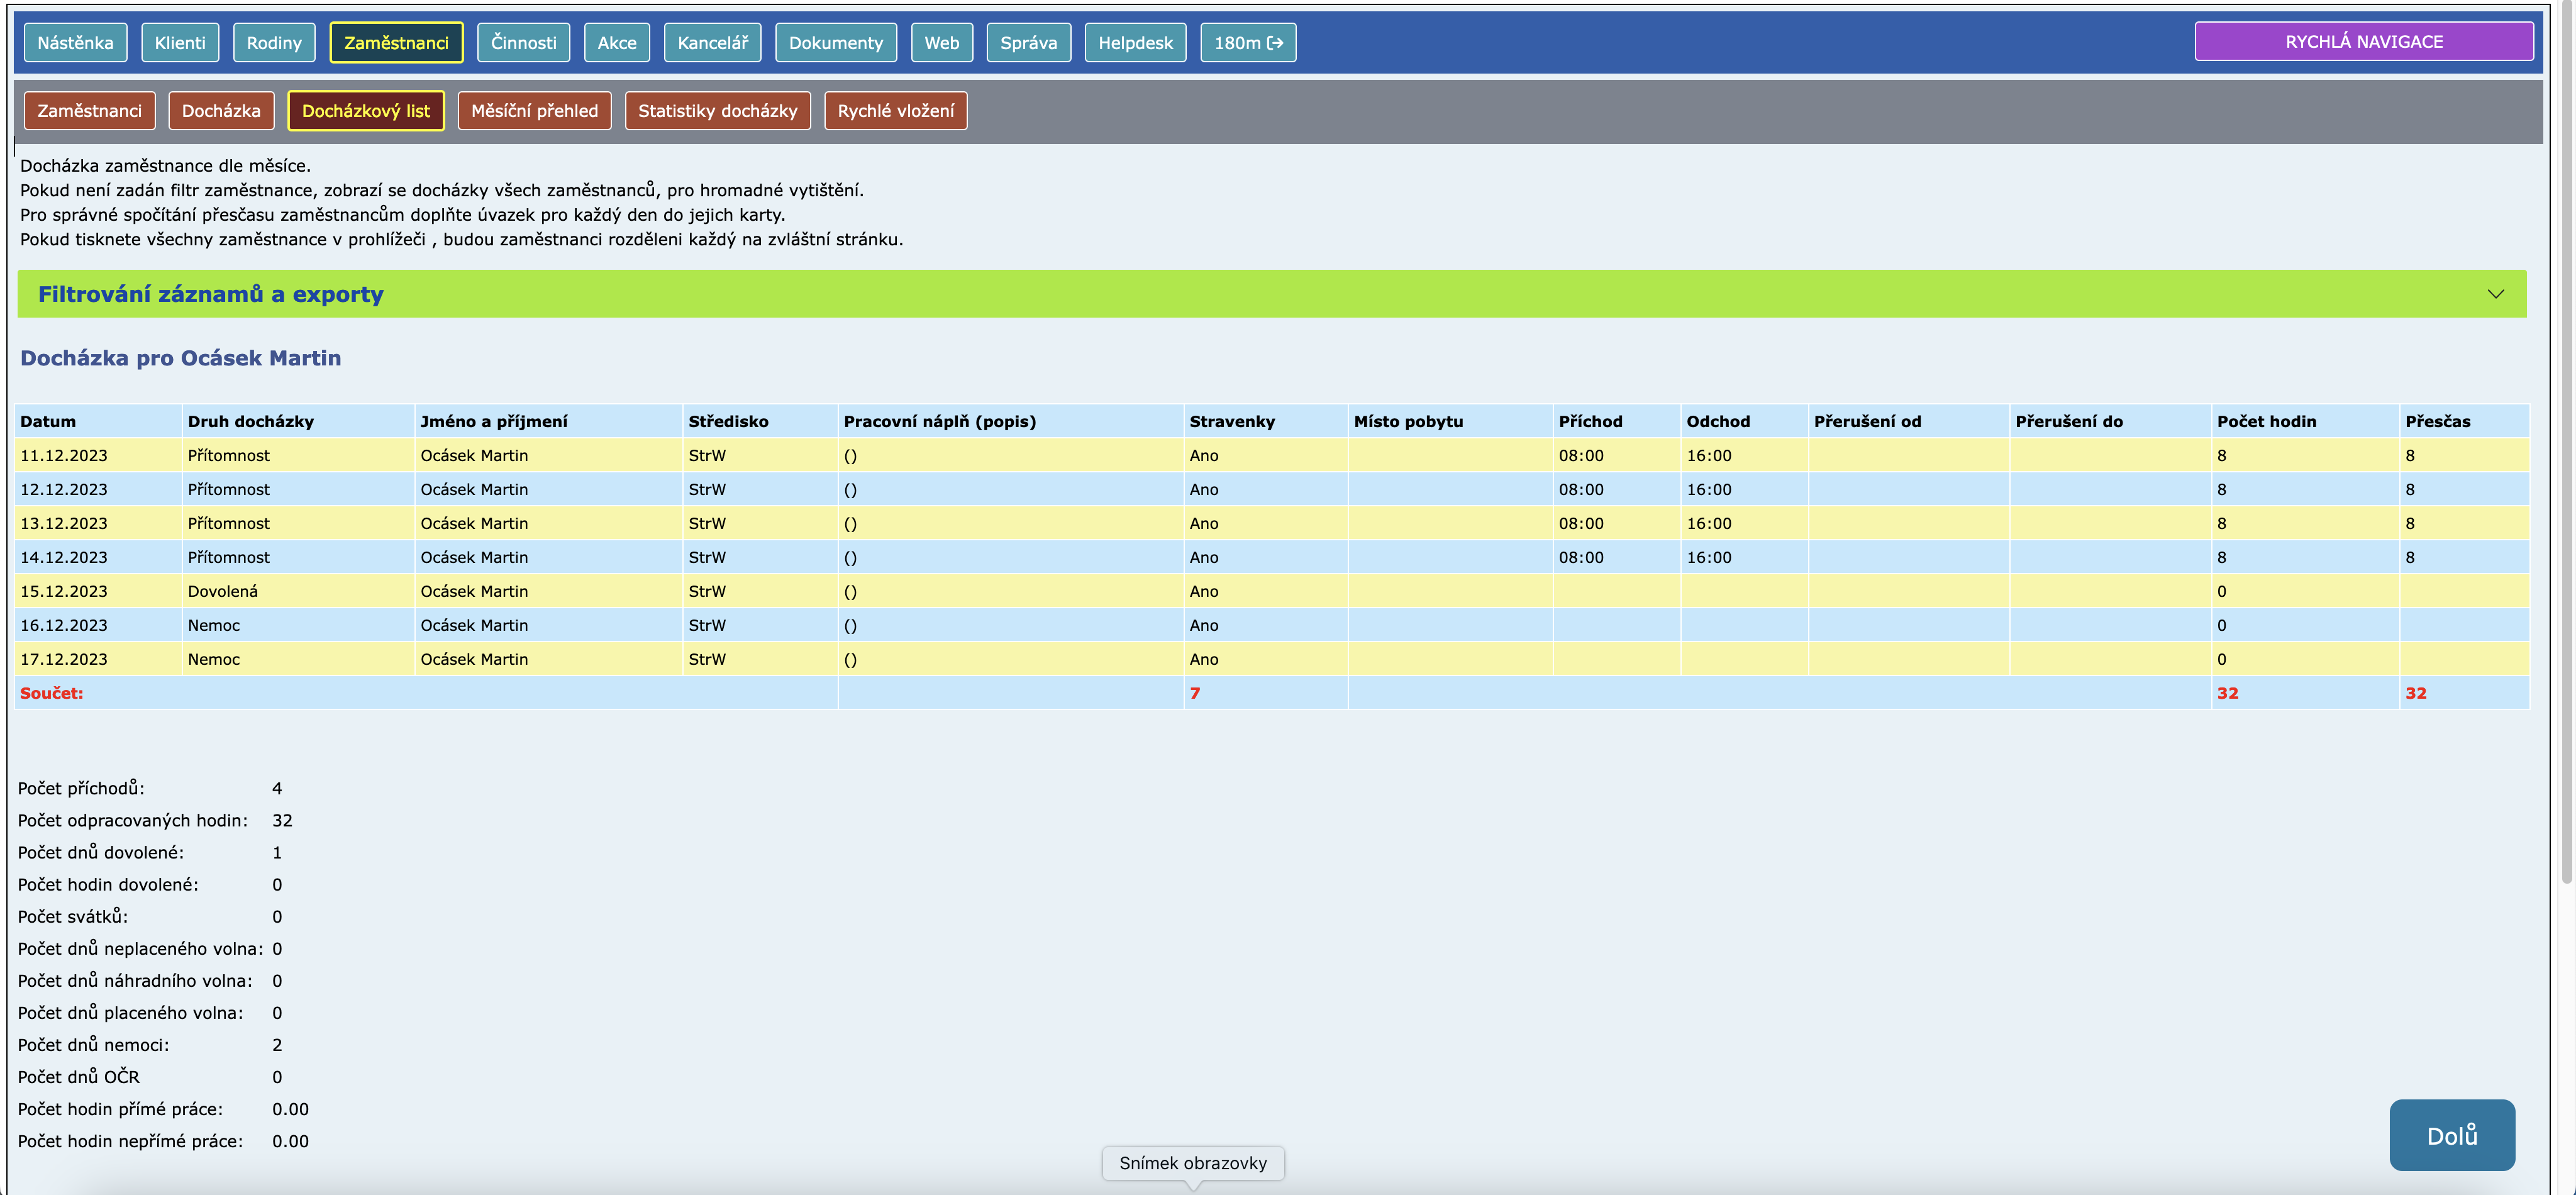Open the Rychlé vložení tab
Viewport: 2576px width, 1195px height.
click(x=895, y=111)
